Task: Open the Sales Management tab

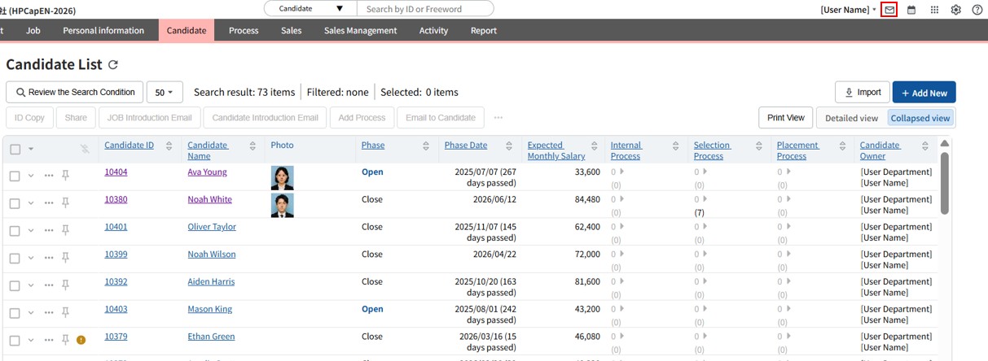Action: point(360,30)
